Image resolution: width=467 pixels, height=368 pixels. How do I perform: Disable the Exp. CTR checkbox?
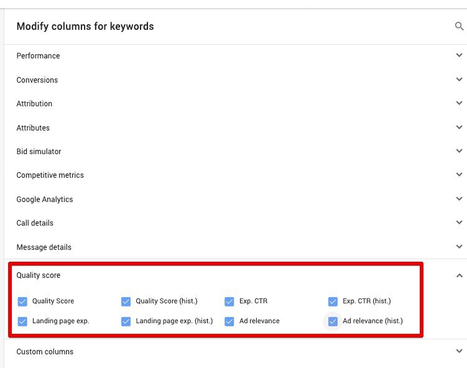point(229,301)
